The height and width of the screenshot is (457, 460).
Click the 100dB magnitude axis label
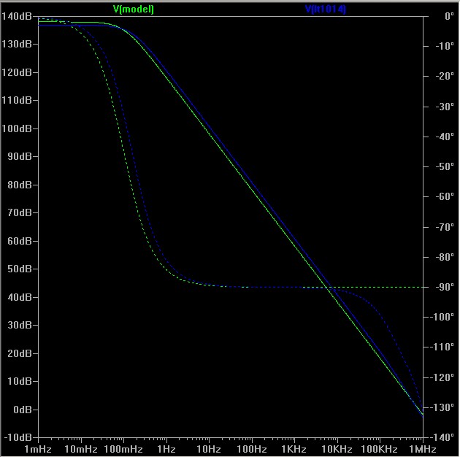click(x=21, y=128)
